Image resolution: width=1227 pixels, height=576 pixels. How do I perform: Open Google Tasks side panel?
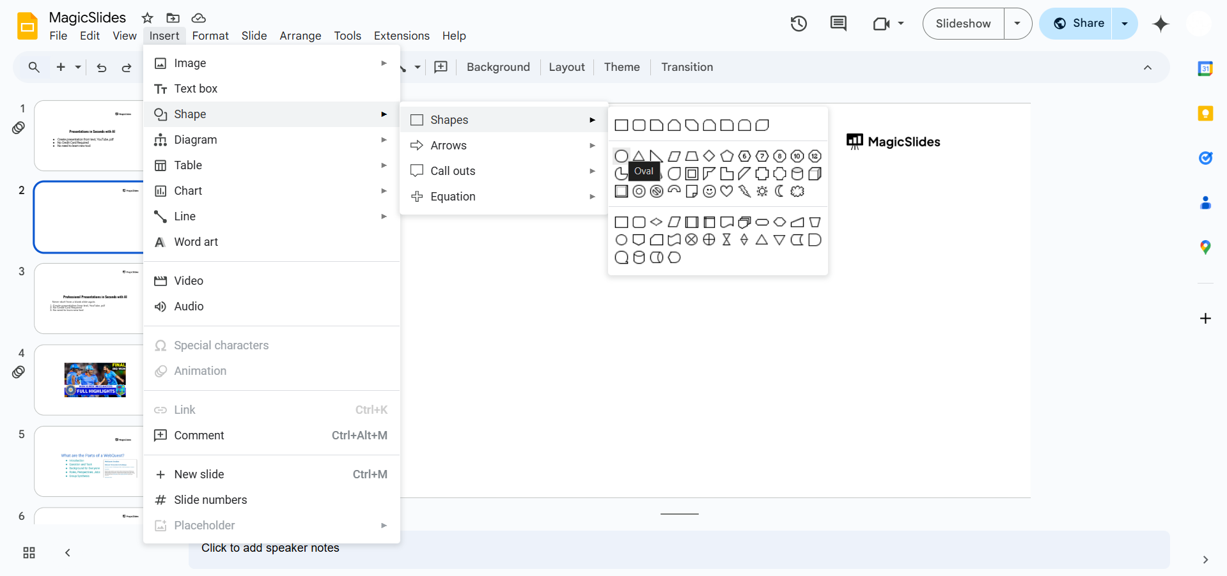1205,158
